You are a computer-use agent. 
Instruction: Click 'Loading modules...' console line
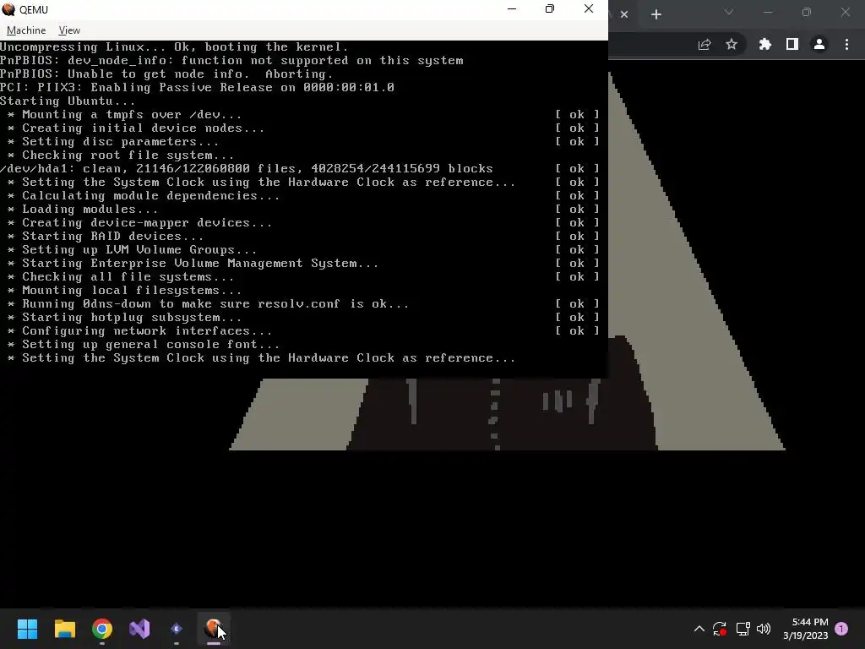tap(83, 210)
